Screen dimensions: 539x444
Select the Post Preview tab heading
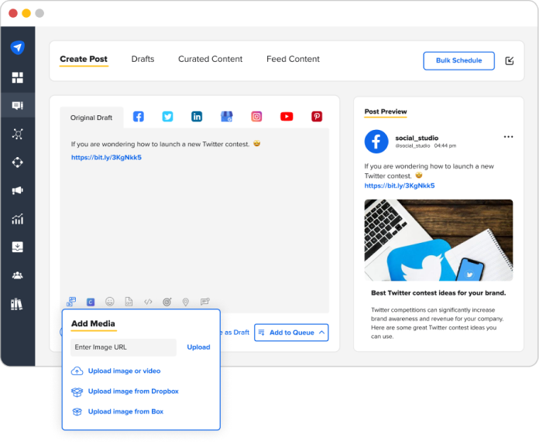pos(386,111)
